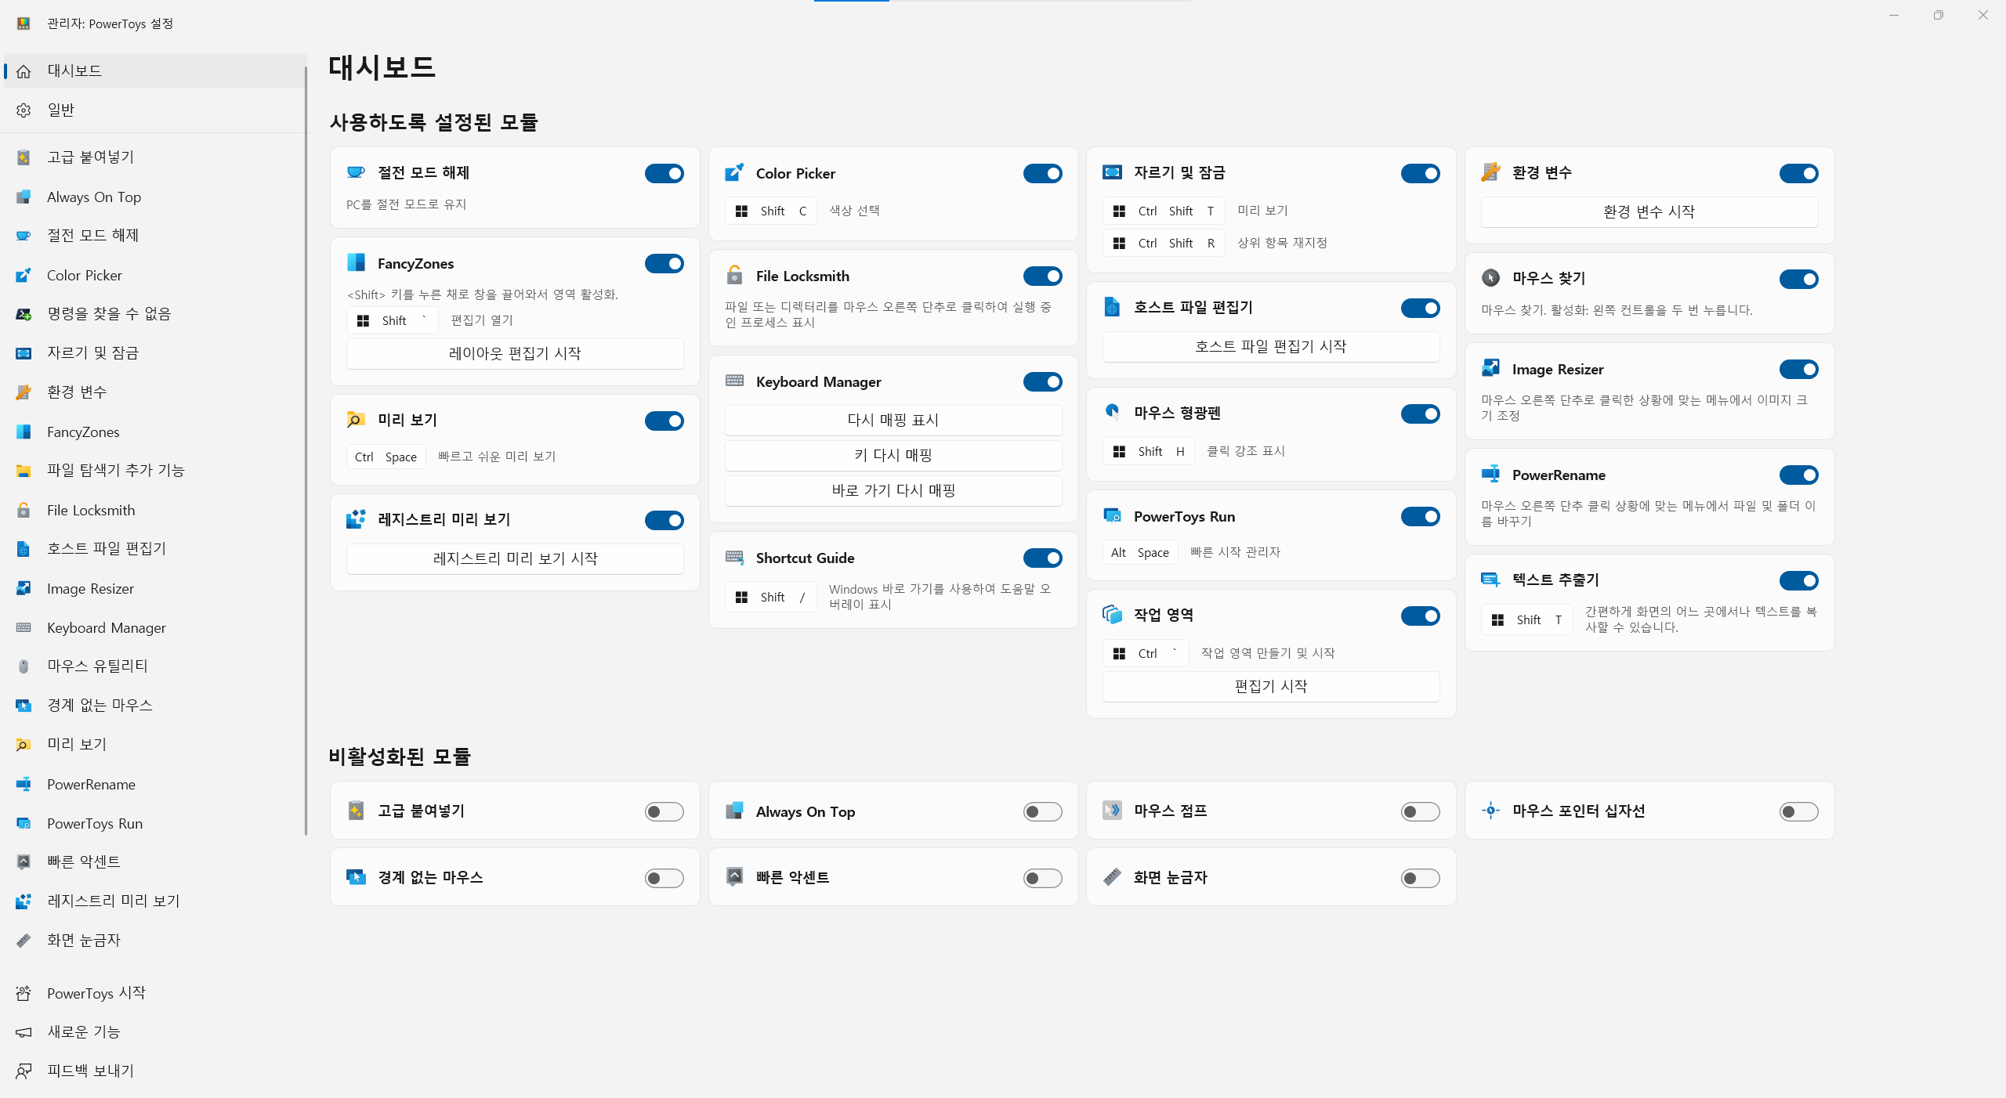This screenshot has height=1098, width=2006.
Task: Click 호스트 파일 편집기 시작 button
Action: pos(1270,346)
